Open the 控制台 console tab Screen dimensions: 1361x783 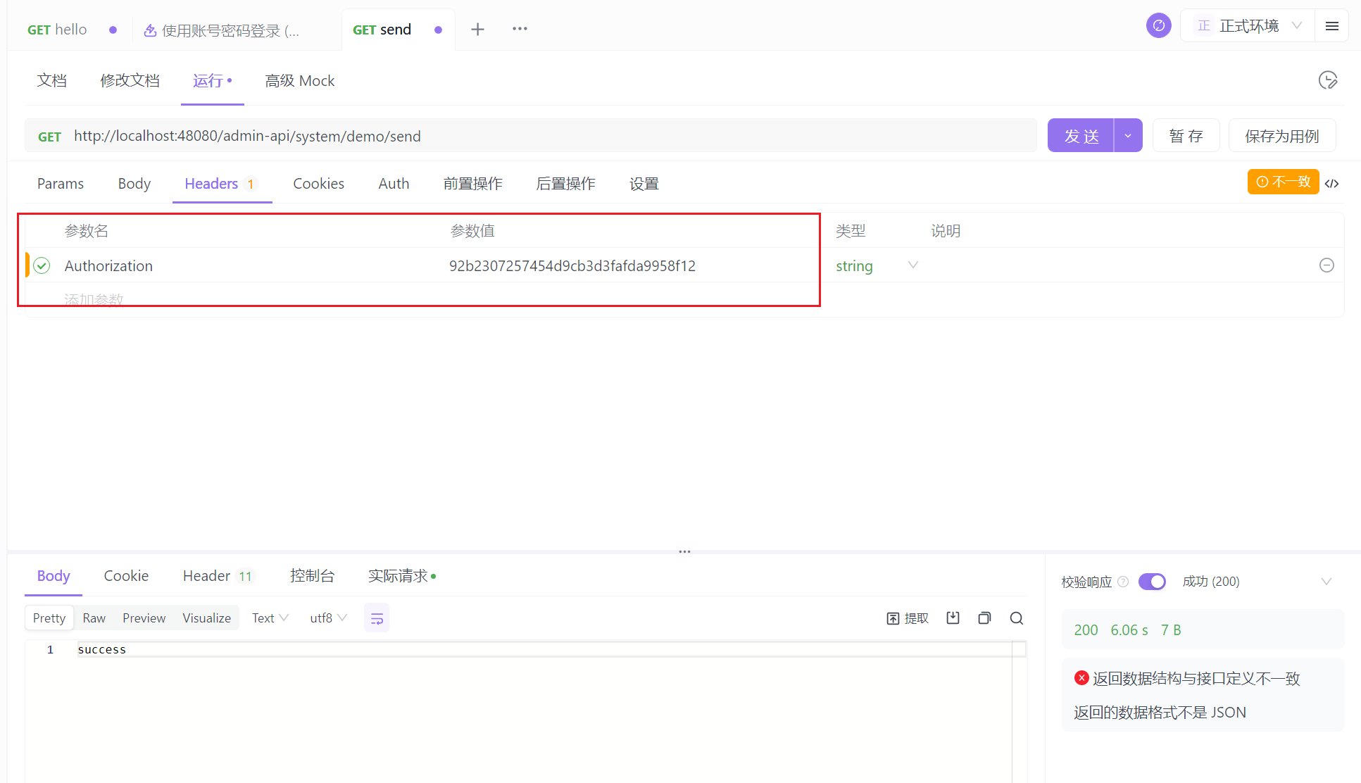tap(312, 576)
